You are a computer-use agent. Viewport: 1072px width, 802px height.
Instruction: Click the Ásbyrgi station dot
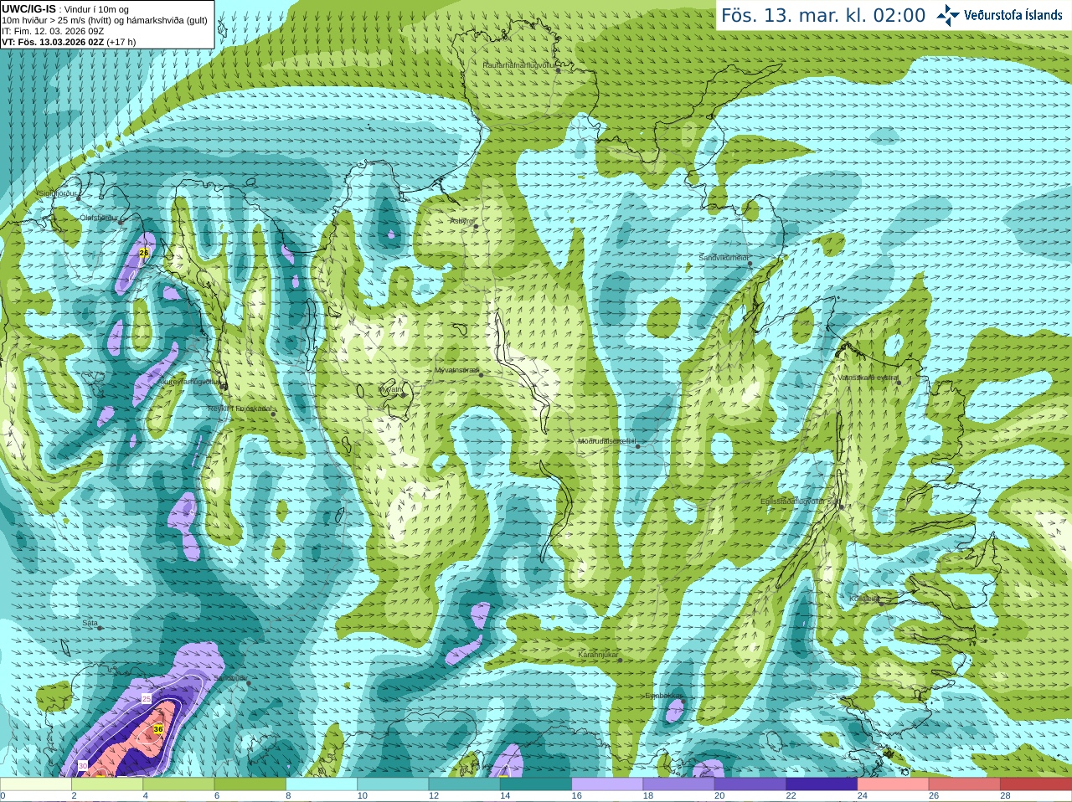point(476,226)
